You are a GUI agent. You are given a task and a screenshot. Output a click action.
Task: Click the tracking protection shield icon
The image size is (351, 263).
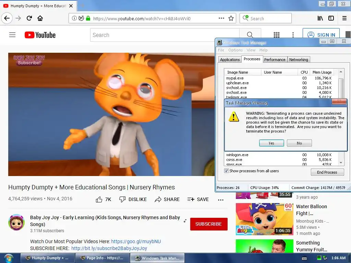[x=81, y=18]
